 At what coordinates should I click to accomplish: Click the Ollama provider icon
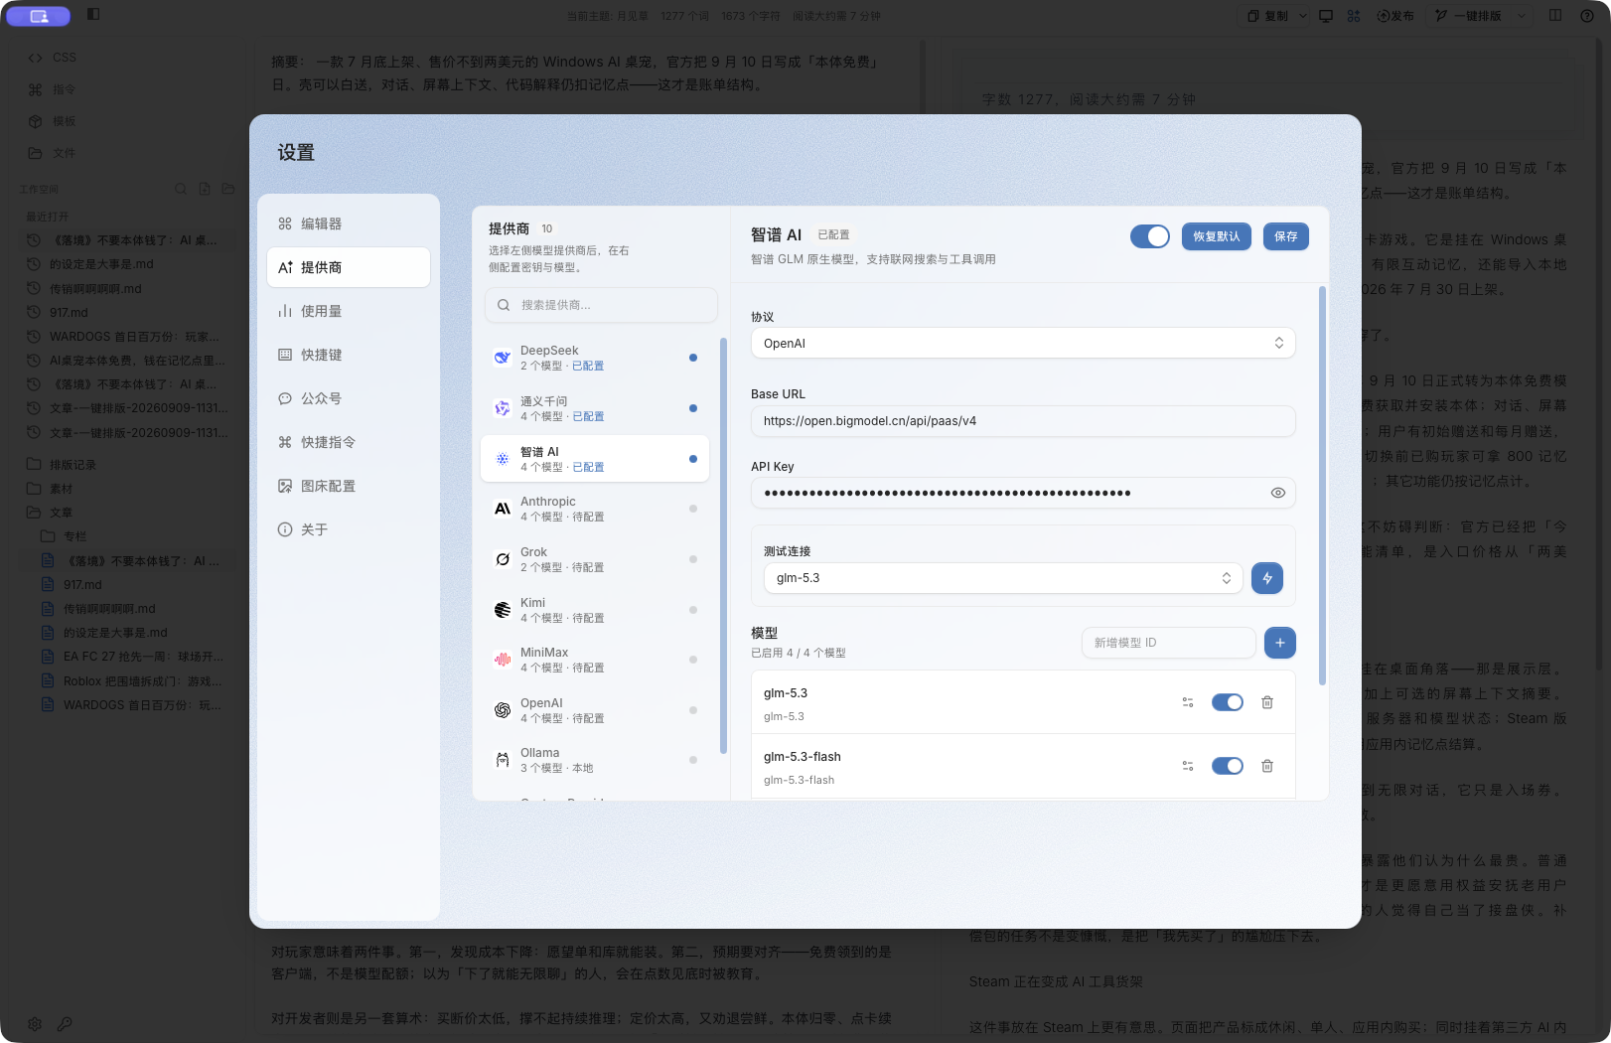[503, 760]
